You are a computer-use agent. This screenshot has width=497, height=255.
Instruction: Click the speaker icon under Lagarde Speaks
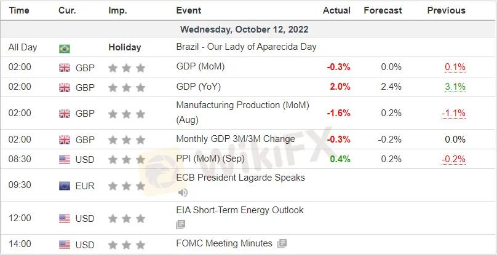[182, 192]
